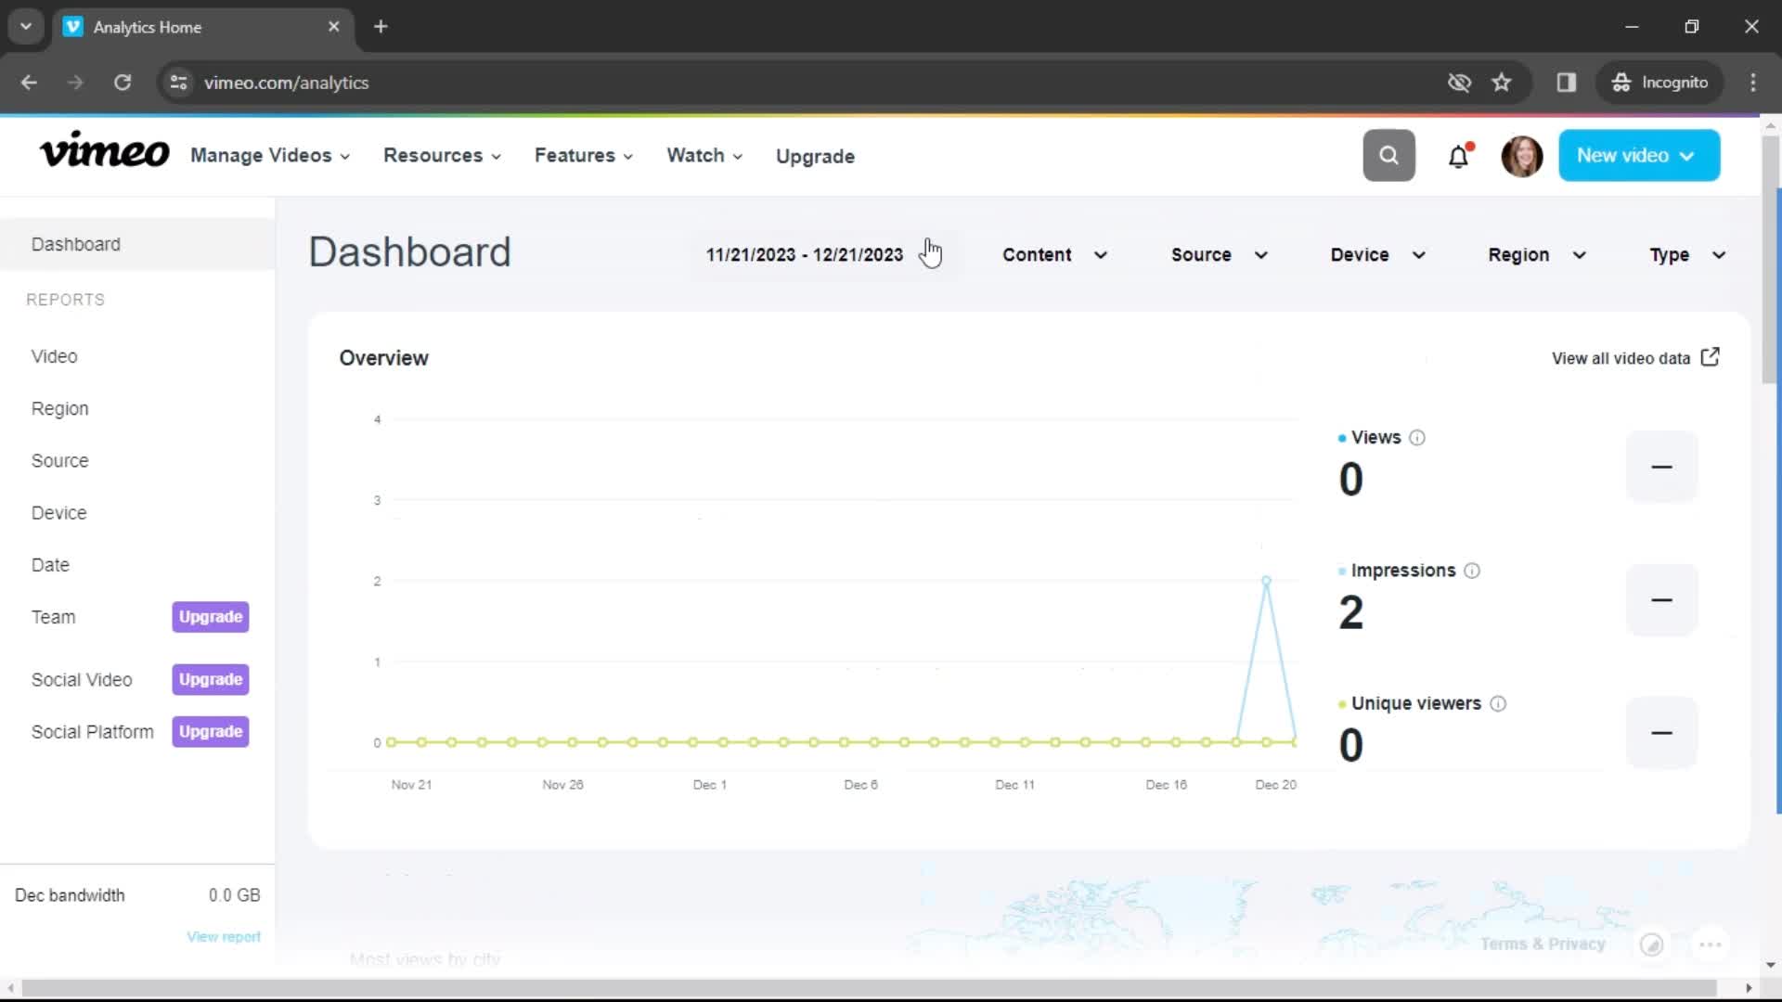Click Upgrade badge next to Social Platform
This screenshot has height=1002, width=1782.
click(210, 731)
